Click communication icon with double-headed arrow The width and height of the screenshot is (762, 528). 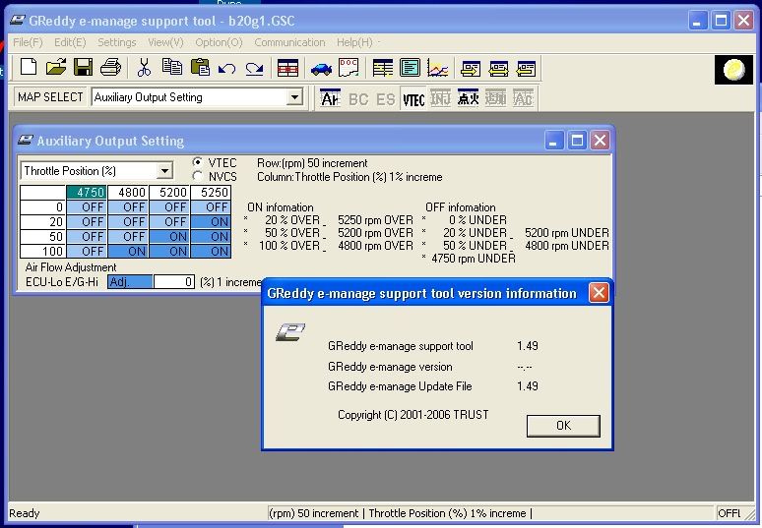[498, 68]
